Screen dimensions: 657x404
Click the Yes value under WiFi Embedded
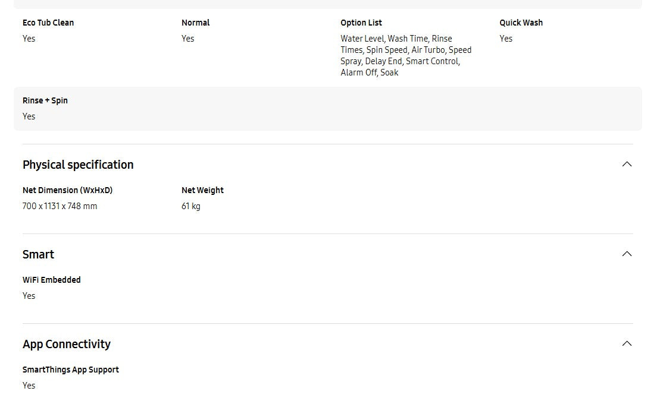[29, 296]
